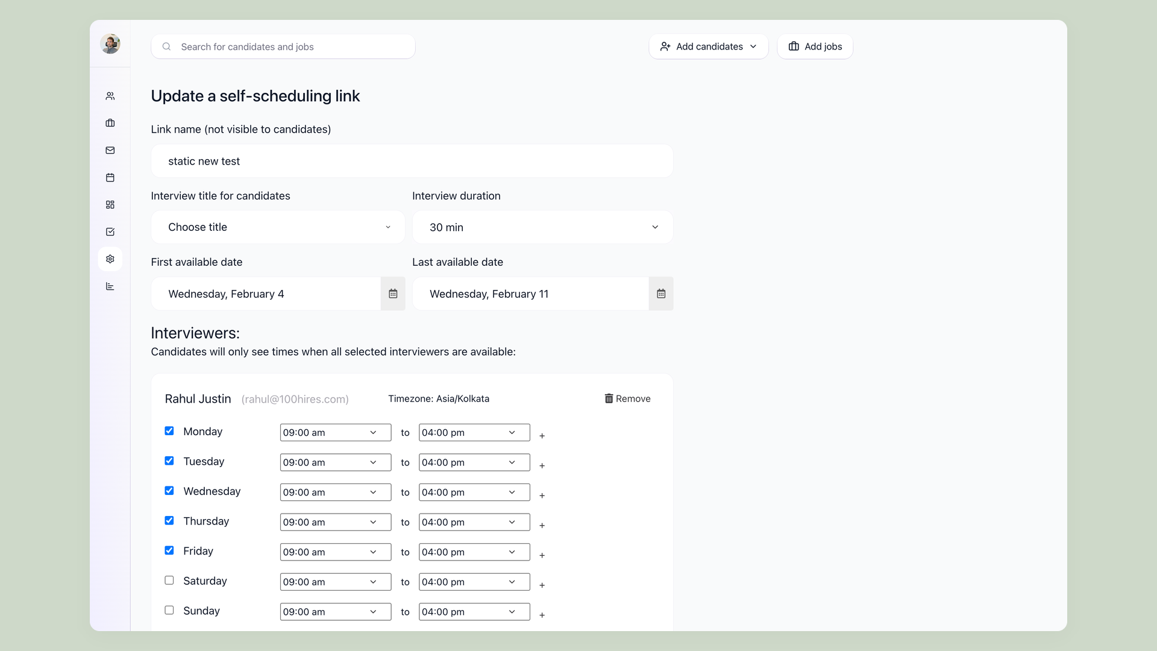The height and width of the screenshot is (651, 1157).
Task: Focus the candidates and jobs search field
Action: tap(283, 46)
